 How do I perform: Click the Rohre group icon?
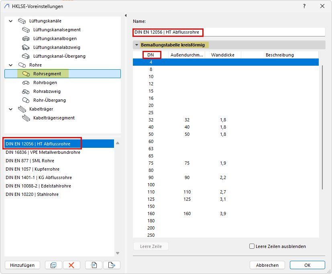22,65
